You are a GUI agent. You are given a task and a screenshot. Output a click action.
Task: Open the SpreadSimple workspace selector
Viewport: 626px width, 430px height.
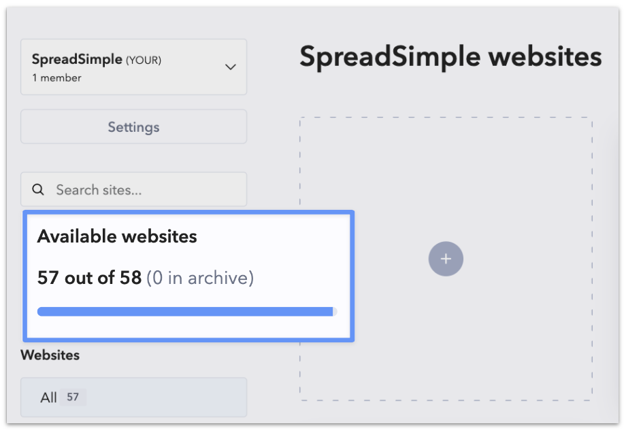click(134, 67)
